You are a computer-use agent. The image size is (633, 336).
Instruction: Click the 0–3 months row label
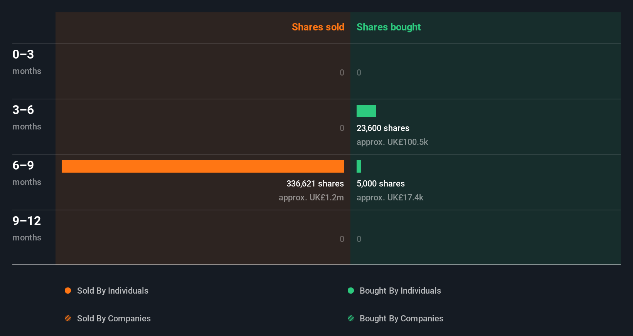pyautogui.click(x=27, y=62)
